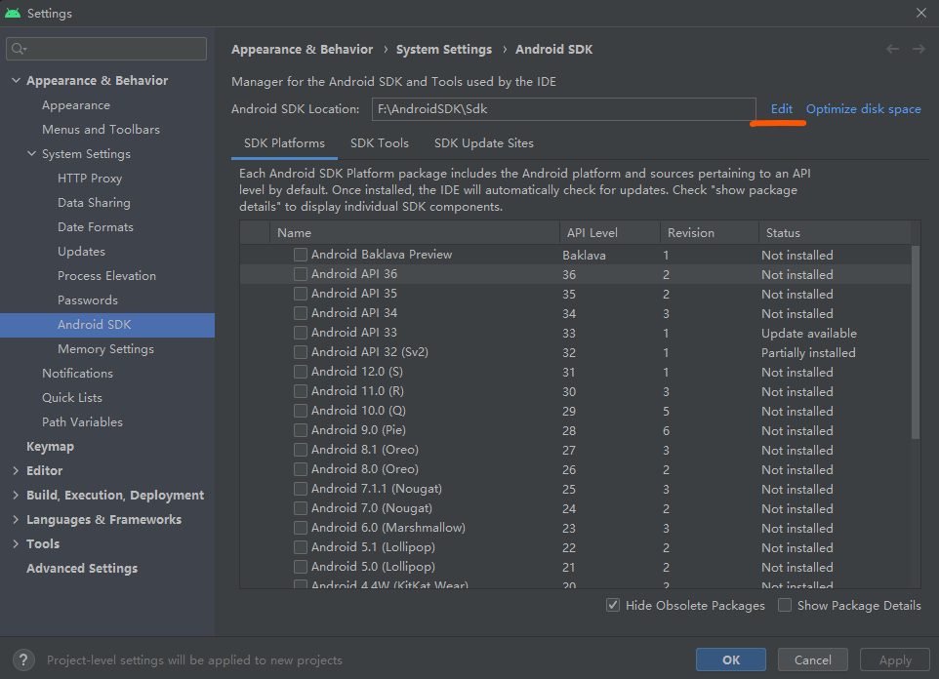
Task: Open Keymap settings
Action: point(51,447)
